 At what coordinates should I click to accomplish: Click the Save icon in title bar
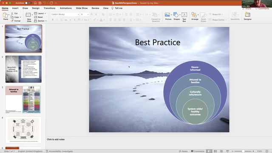click(40, 3)
